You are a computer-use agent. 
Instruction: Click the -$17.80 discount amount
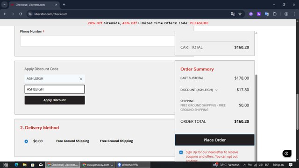[x=242, y=90]
